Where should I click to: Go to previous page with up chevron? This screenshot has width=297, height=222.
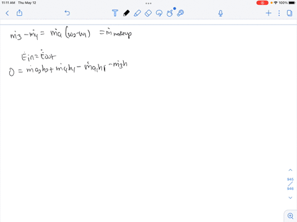coord(290,170)
